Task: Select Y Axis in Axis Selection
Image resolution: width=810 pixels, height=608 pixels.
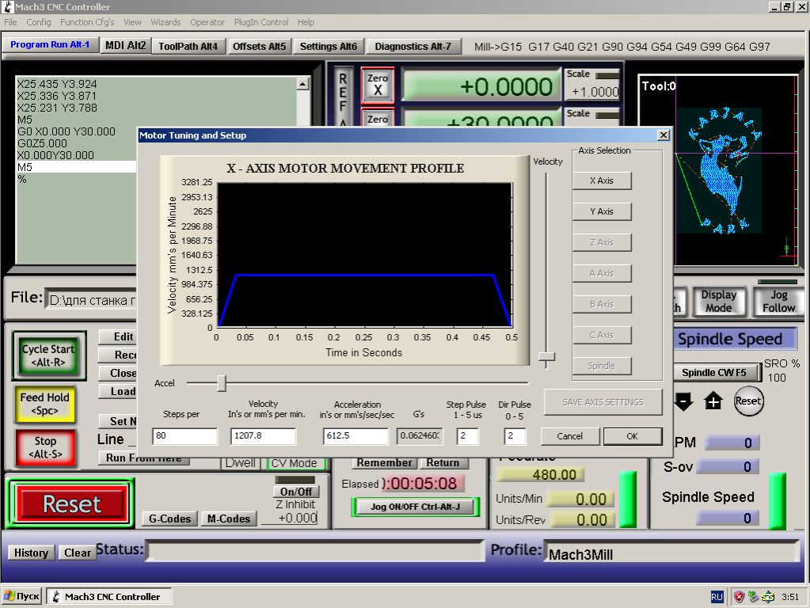Action: click(x=602, y=211)
